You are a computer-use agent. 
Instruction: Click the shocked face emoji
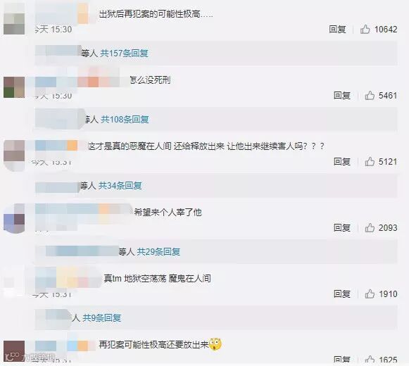(x=215, y=344)
